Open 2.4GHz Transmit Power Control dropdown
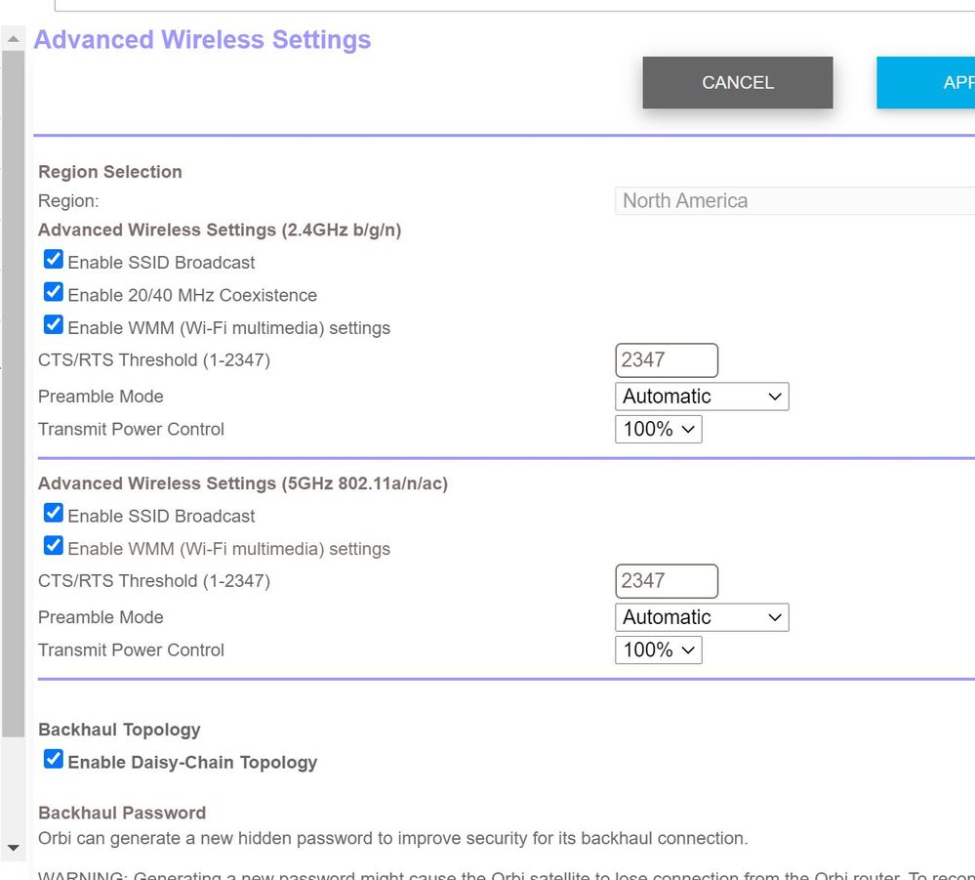This screenshot has height=880, width=975. pos(658,429)
